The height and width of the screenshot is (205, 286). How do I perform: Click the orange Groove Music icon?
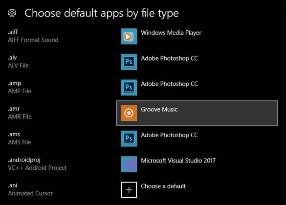(x=129, y=113)
